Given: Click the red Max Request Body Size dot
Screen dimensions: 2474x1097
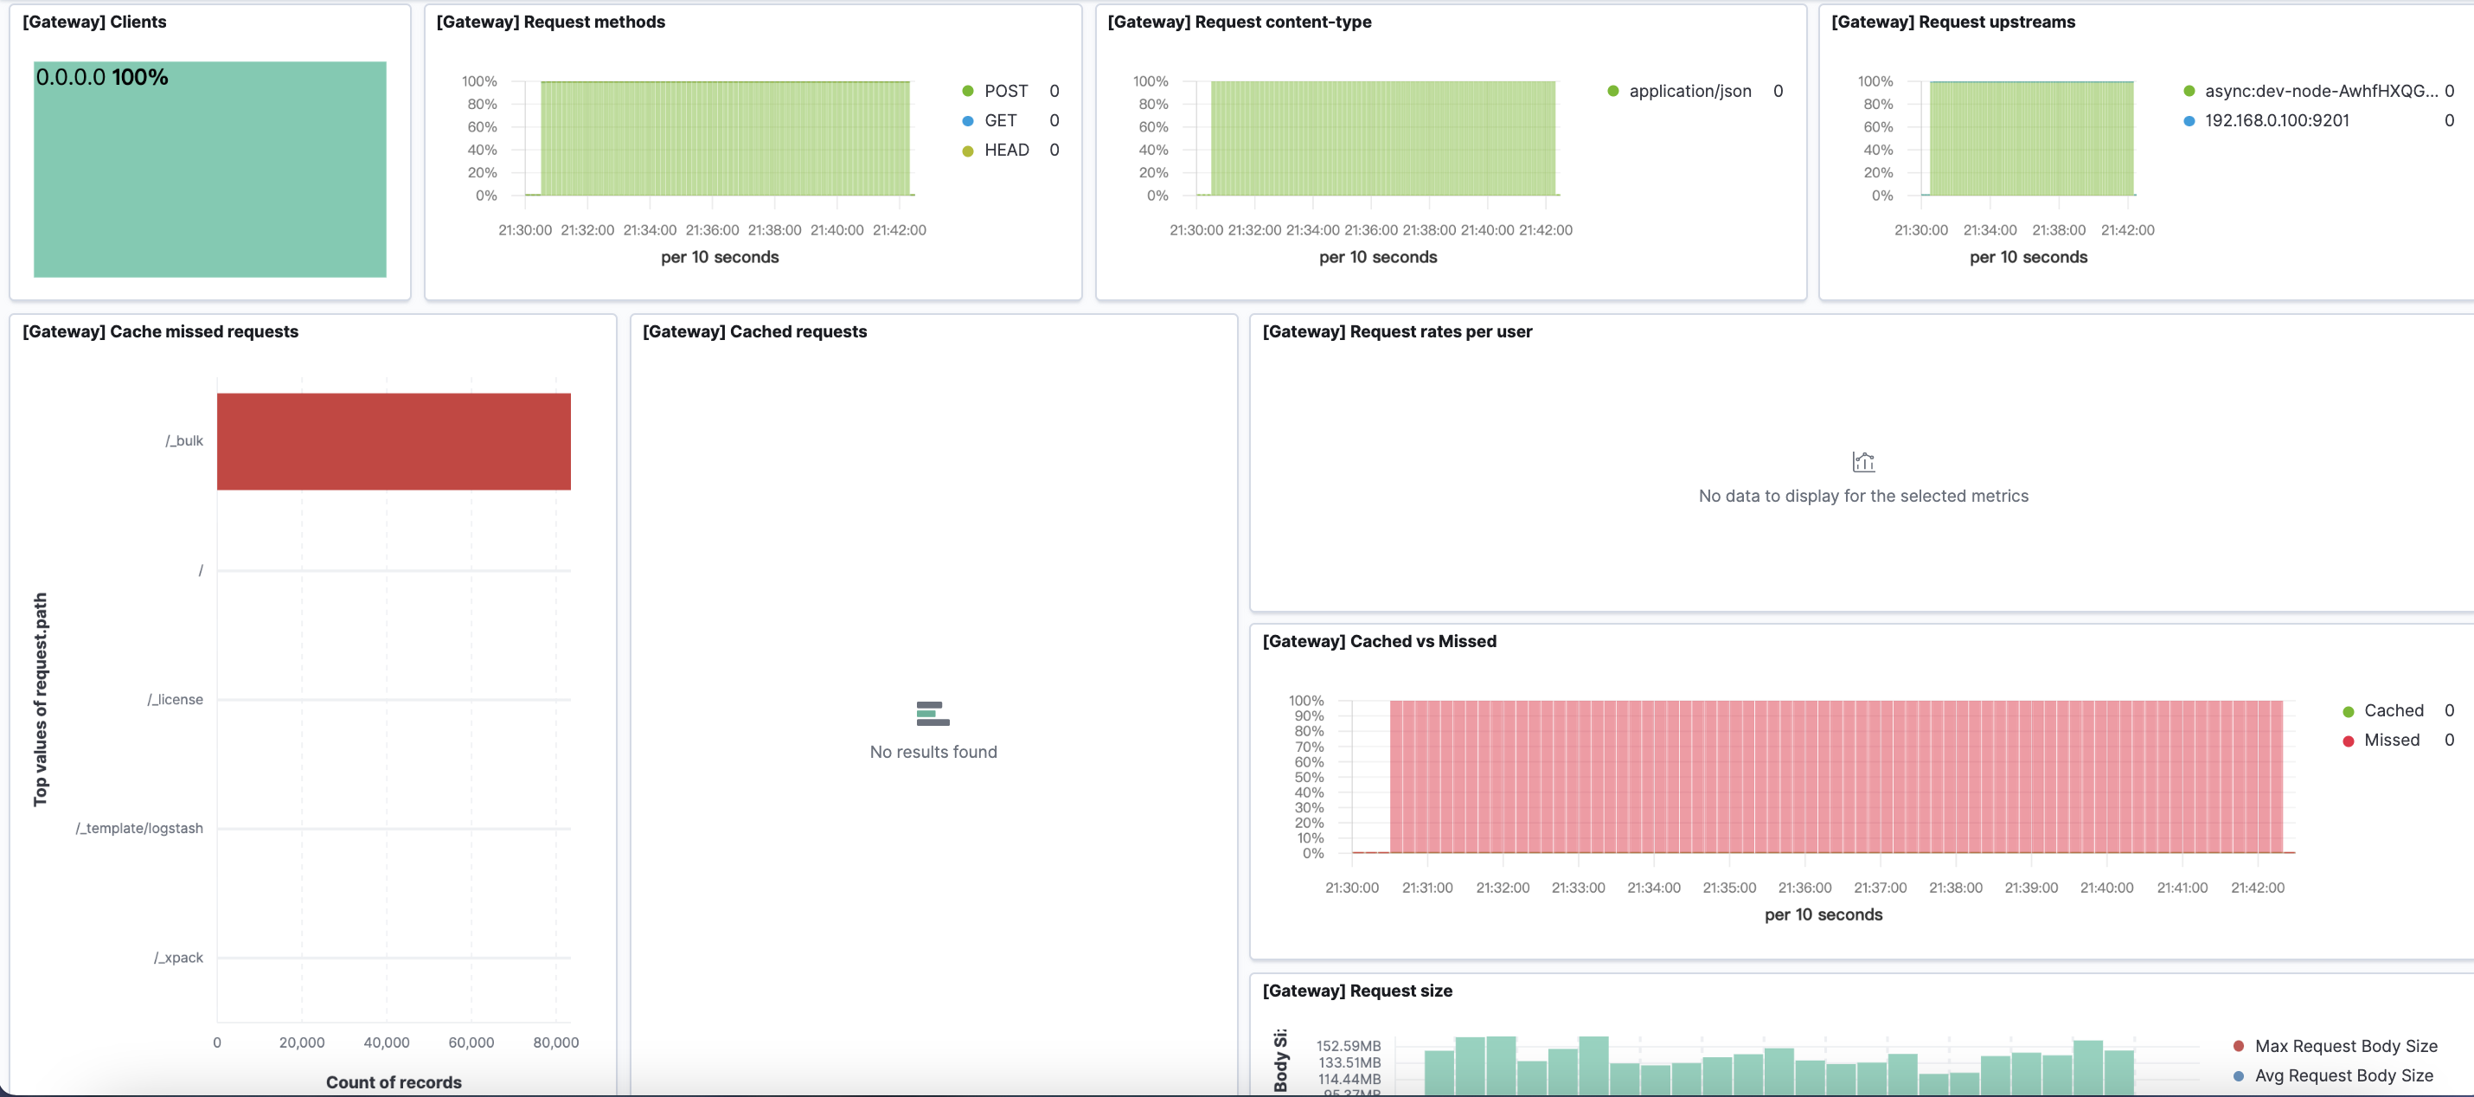Looking at the screenshot, I should pos(2238,1046).
